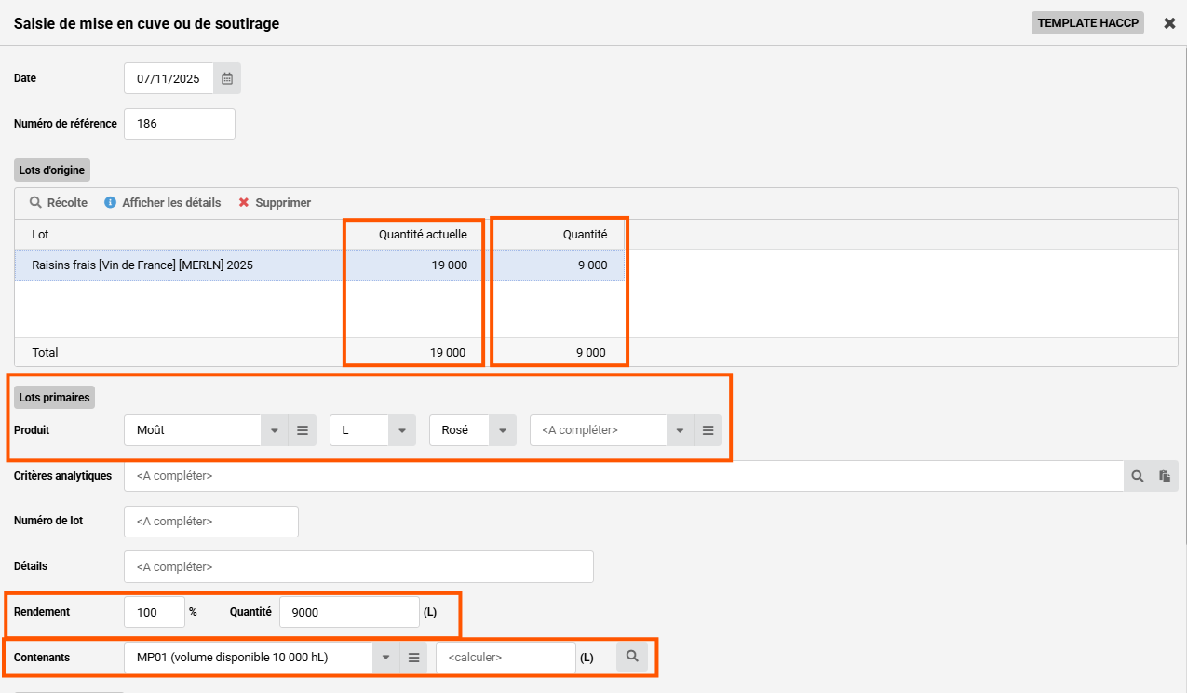
Task: Close the Saisie de mise en cuve dialog
Action: click(1169, 23)
